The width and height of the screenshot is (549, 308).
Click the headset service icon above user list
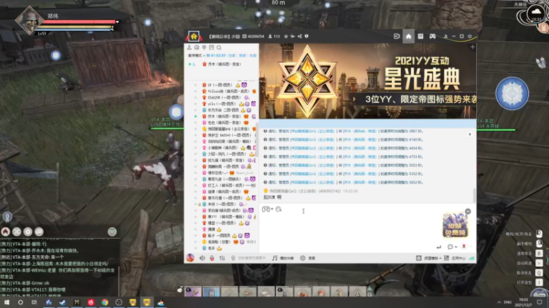[197, 47]
